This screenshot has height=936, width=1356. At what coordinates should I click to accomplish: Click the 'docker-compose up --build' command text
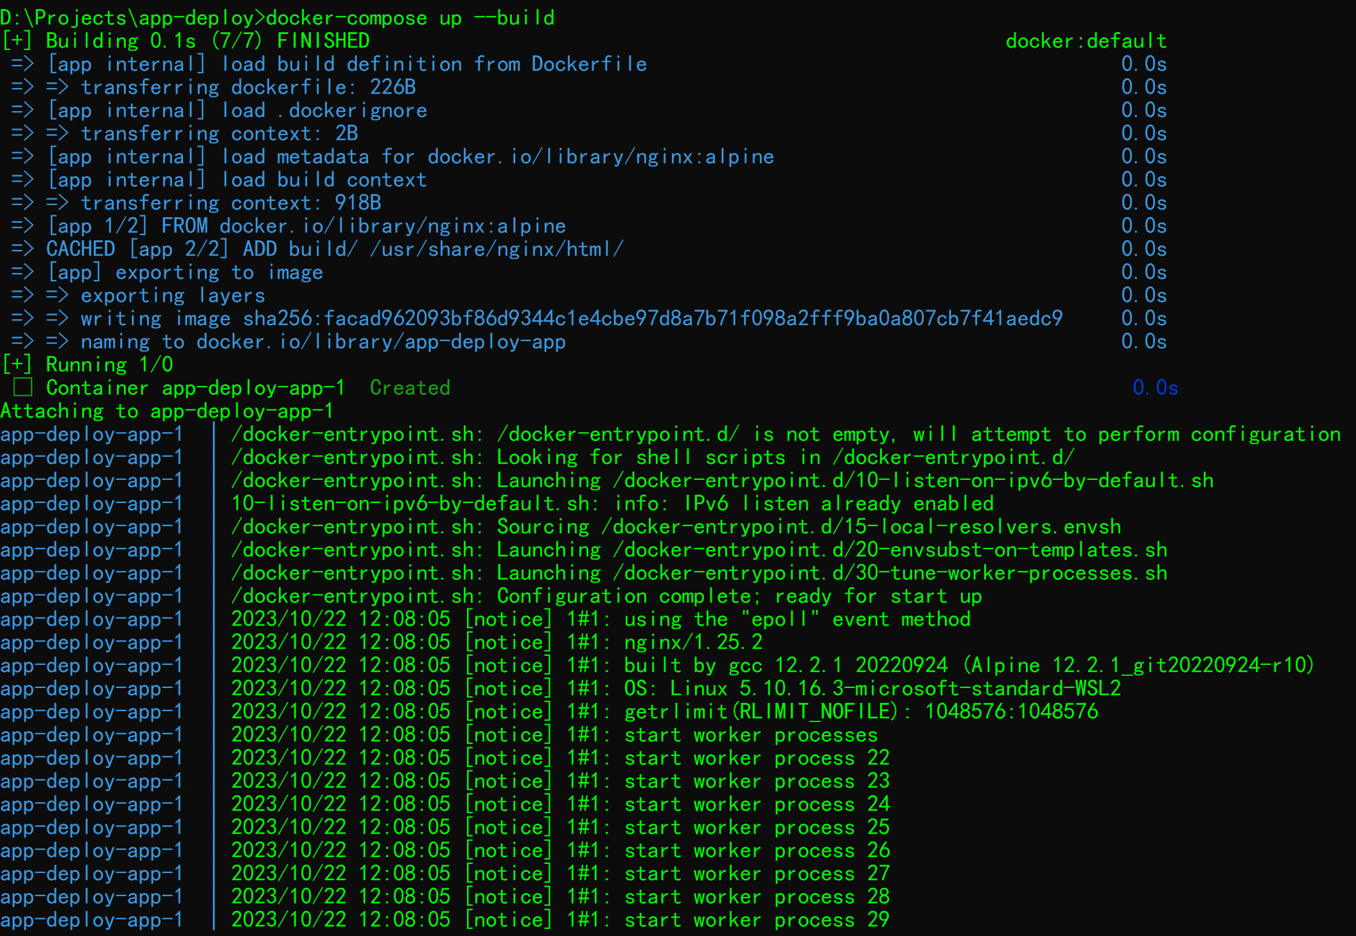(410, 18)
